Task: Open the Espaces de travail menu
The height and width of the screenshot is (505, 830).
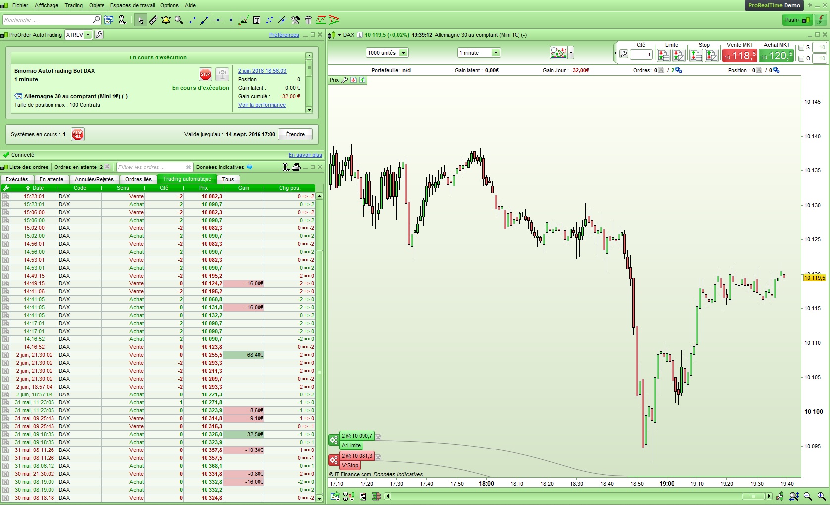Action: (x=132, y=5)
